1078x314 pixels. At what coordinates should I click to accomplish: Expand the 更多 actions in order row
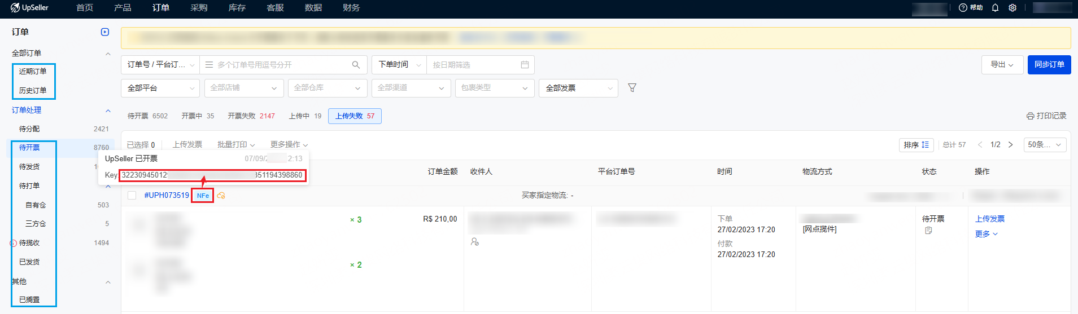[x=986, y=234]
